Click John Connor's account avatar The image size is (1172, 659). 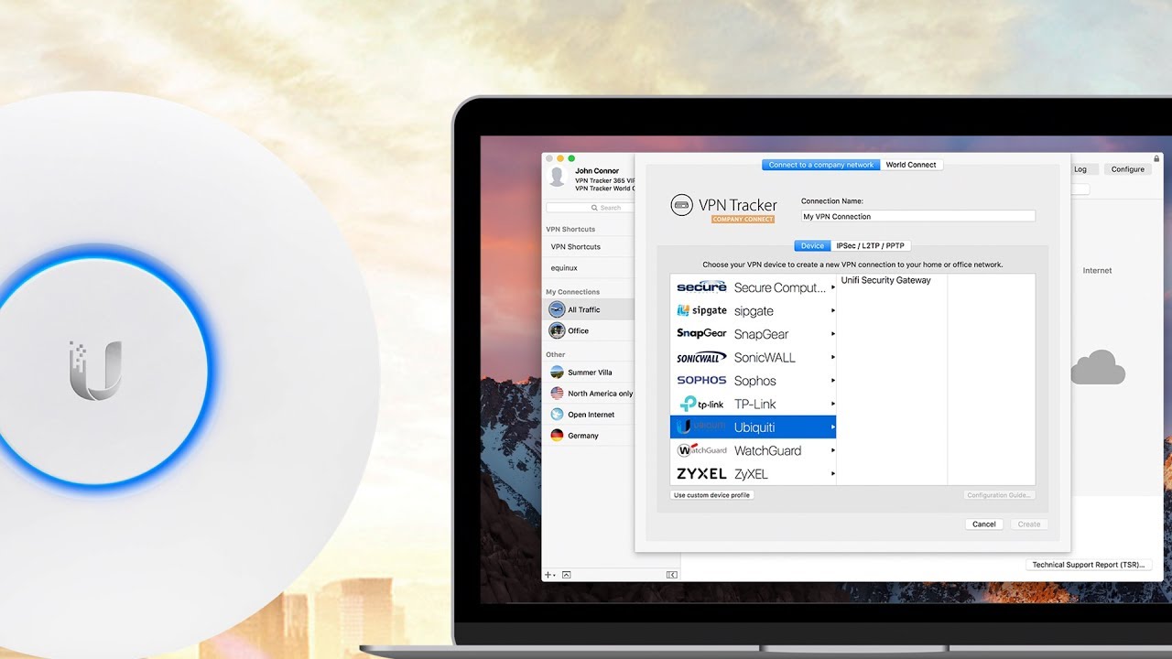[x=557, y=177]
